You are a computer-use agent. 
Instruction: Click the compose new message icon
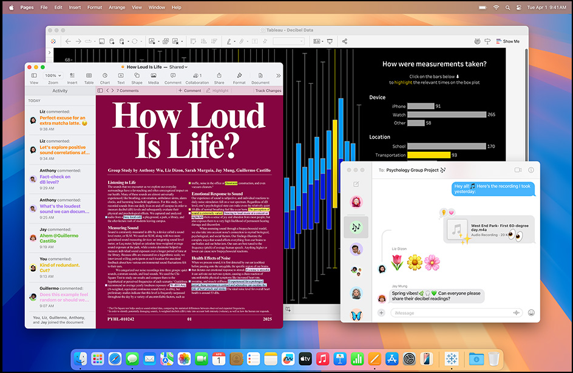click(356, 184)
